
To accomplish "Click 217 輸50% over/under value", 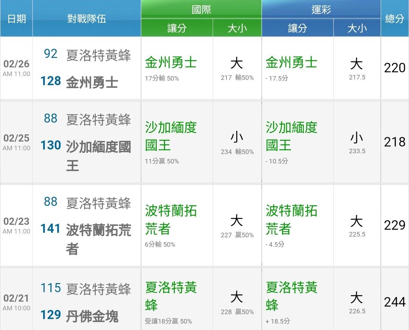I will [237, 78].
